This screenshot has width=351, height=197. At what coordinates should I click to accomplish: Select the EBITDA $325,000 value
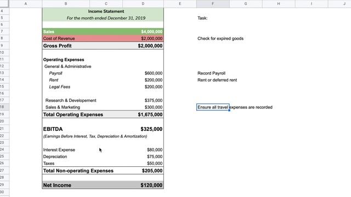click(151, 129)
